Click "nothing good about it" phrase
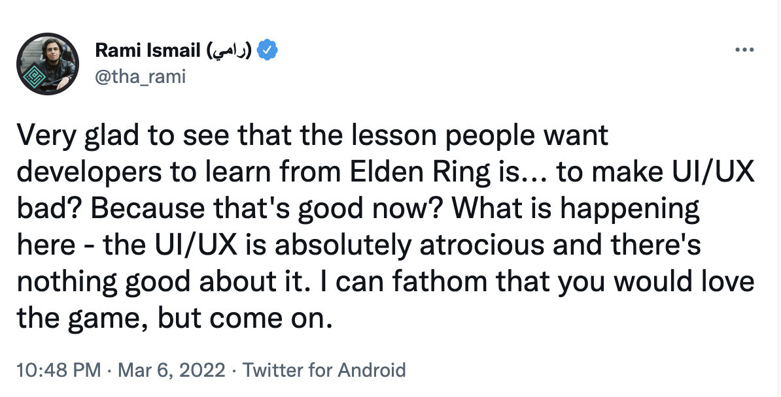 (x=141, y=282)
